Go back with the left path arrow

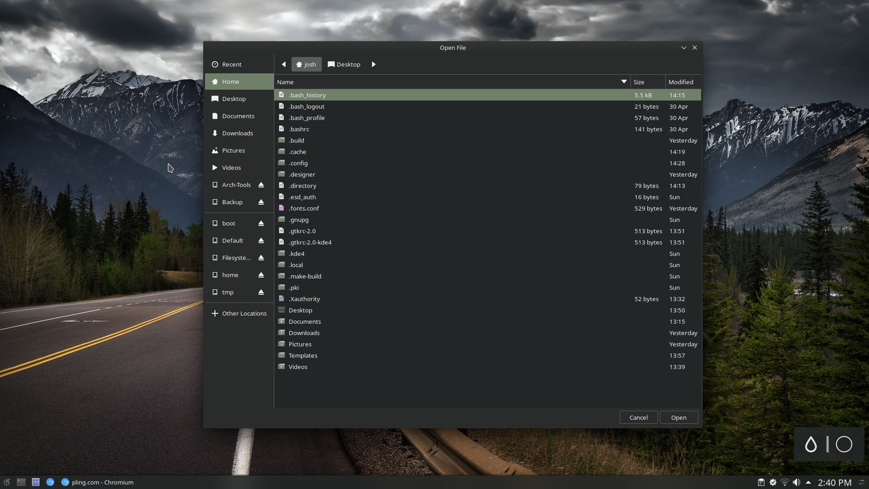[284, 64]
